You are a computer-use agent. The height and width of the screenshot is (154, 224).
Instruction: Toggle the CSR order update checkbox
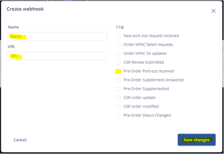coord(118,97)
